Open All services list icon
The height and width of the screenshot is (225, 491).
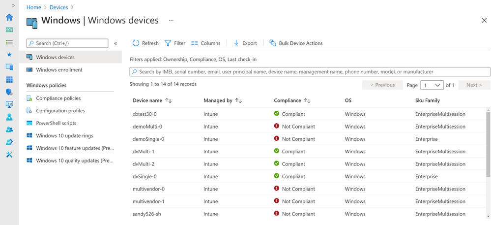[9, 42]
